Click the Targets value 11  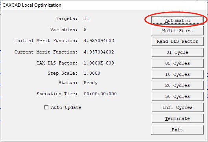click(x=87, y=18)
